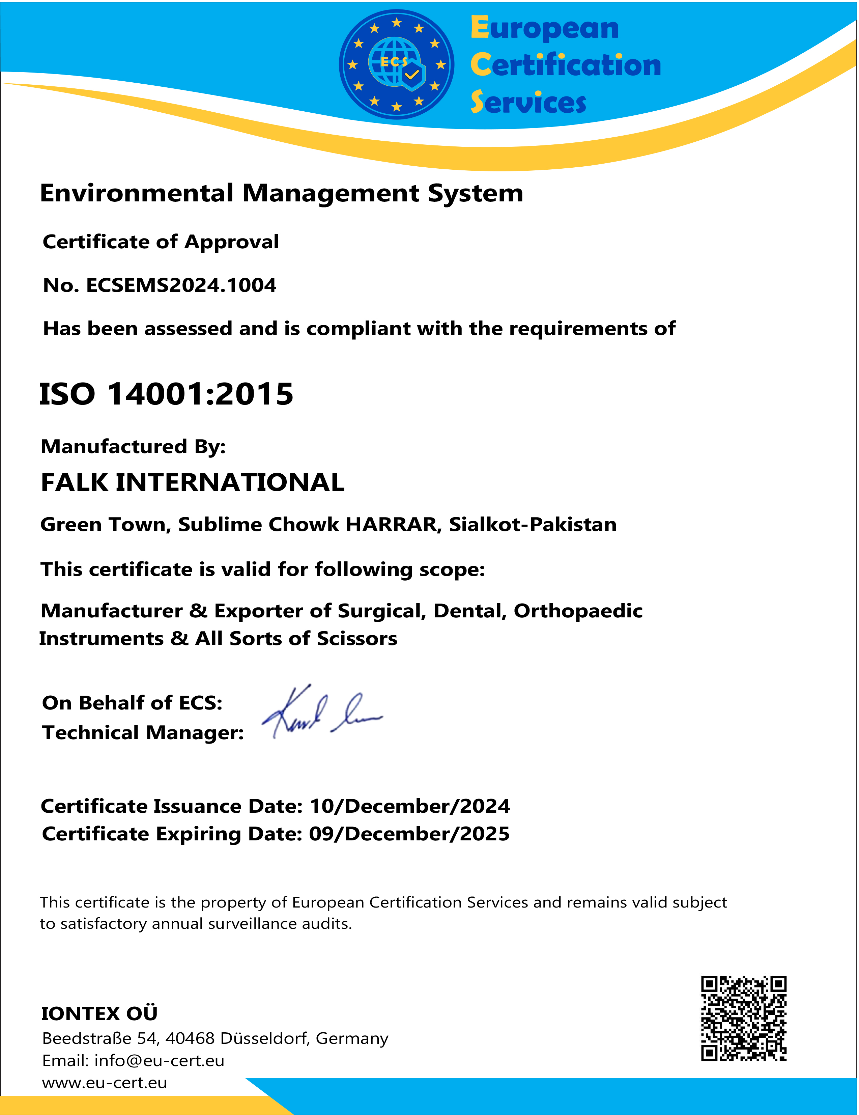The width and height of the screenshot is (859, 1115).
Task: Click the email info@eu-cert.eu
Action: tap(133, 1061)
